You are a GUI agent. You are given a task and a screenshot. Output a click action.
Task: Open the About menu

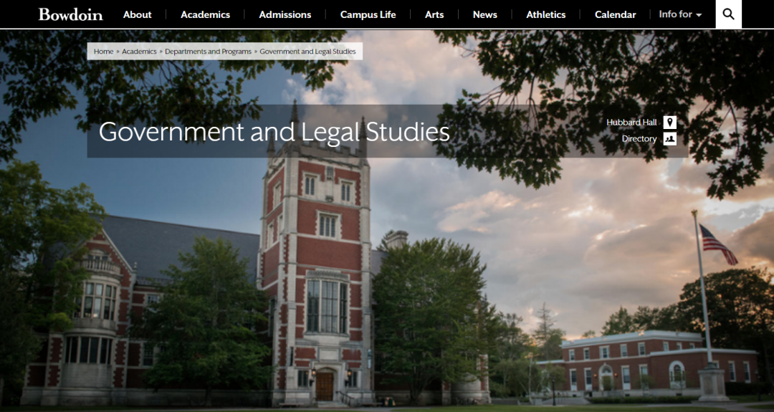coord(137,15)
